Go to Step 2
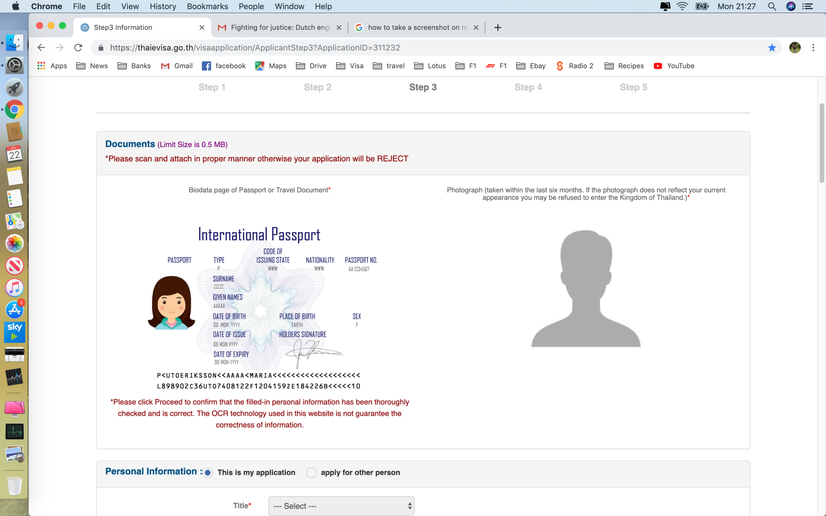Screen dimensions: 826x516 coord(317,87)
